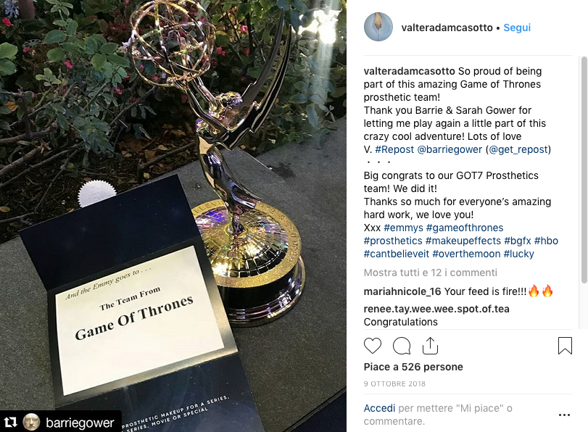Click the caption scrollbar
Viewport: 588px width, 432px height.
tap(584, 170)
